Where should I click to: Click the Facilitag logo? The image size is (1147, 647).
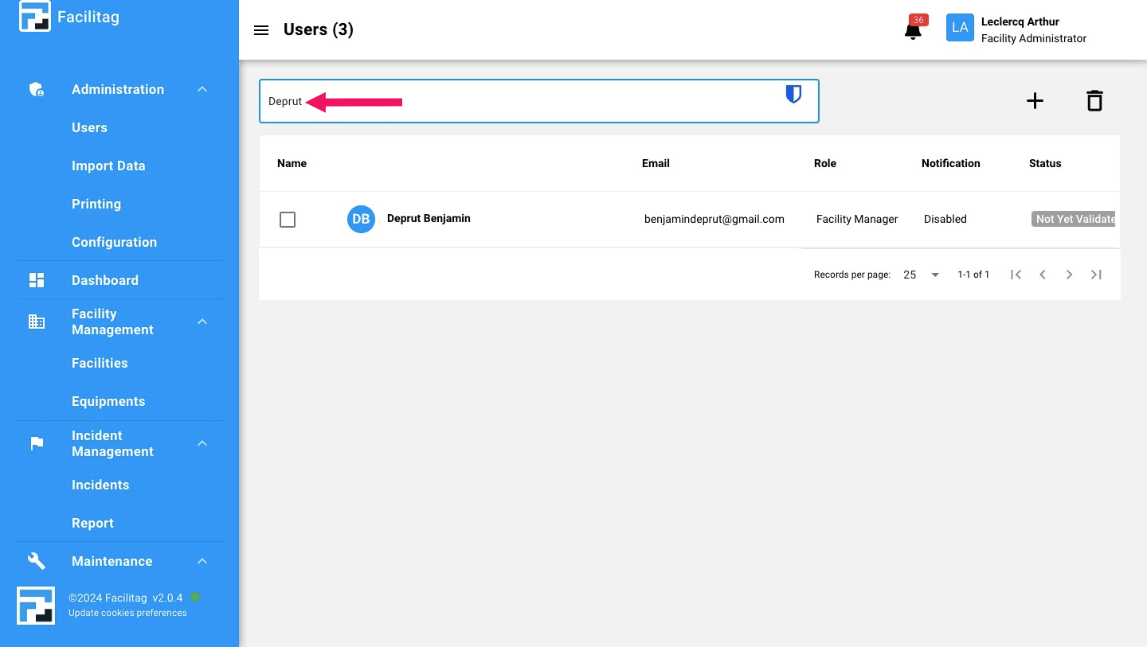[x=34, y=16]
